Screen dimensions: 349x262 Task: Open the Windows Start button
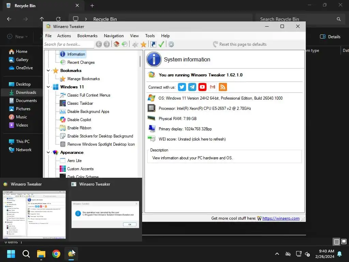11,254
